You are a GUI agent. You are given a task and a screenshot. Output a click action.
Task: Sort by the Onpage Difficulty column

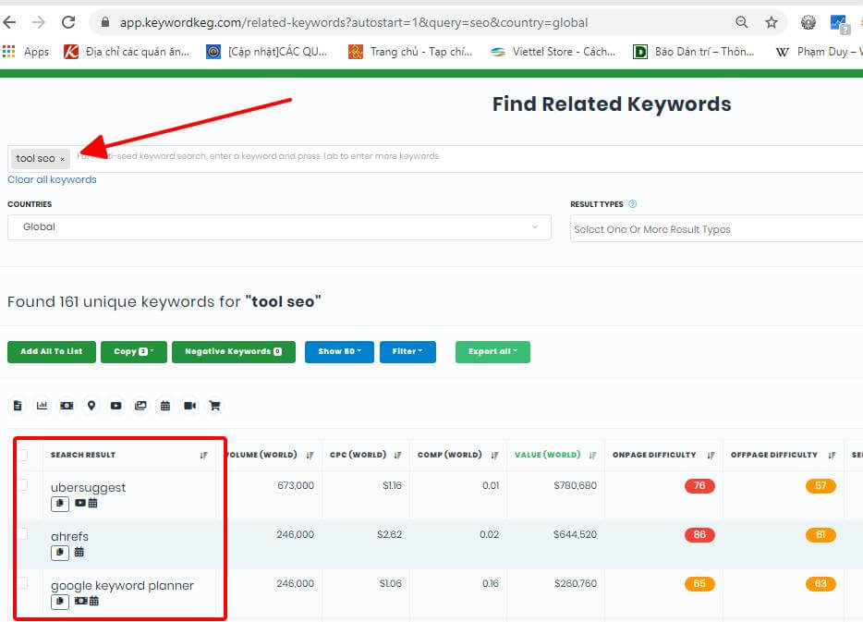[x=711, y=456]
